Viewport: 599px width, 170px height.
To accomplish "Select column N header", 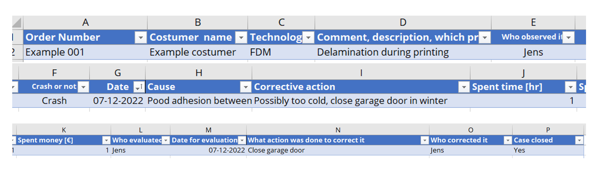I will tap(338, 130).
